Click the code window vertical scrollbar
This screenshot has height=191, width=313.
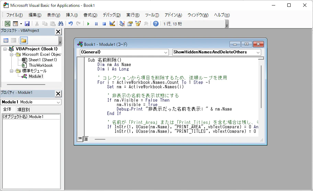[261, 87]
